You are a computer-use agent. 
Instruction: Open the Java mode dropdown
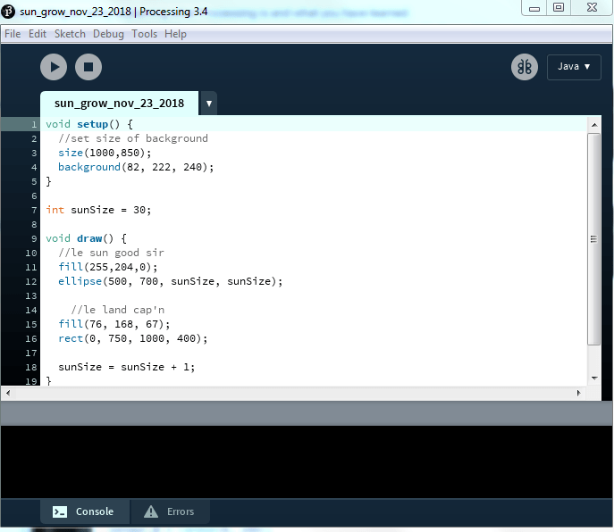click(574, 67)
